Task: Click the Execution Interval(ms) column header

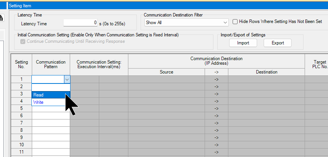Action: click(x=99, y=64)
